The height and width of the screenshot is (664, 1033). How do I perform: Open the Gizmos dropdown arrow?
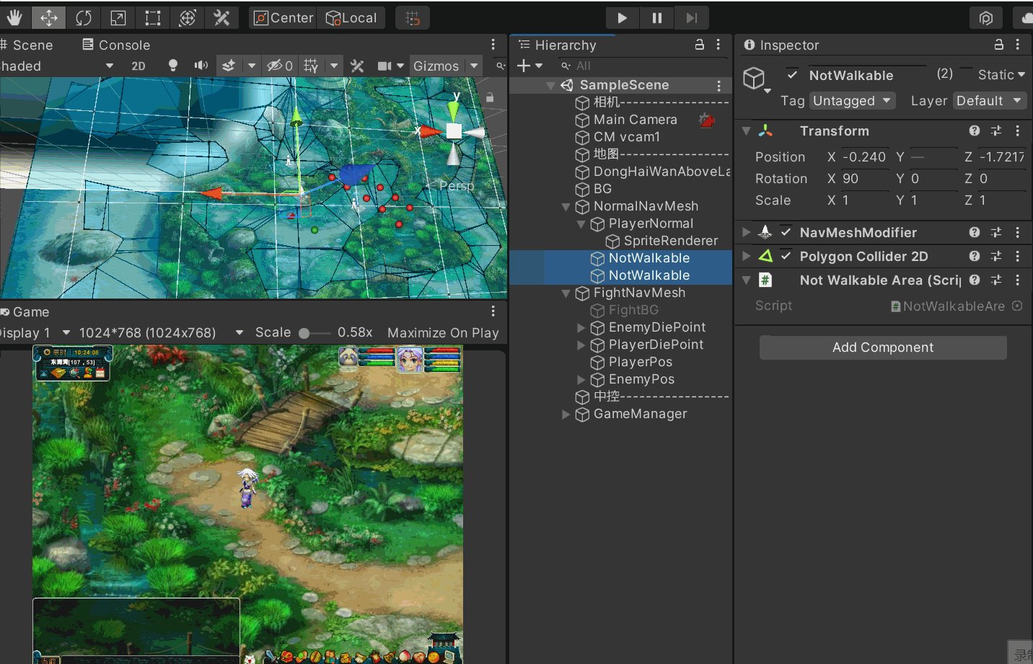click(474, 66)
